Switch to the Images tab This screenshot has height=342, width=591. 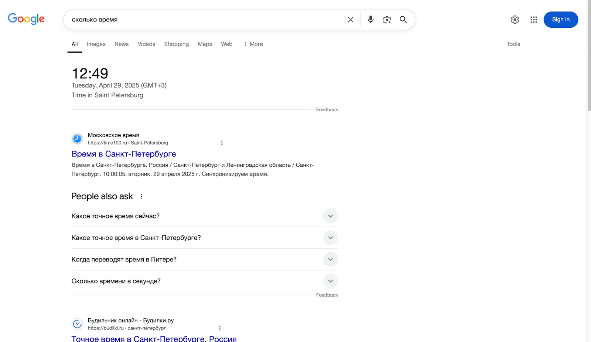click(x=96, y=44)
